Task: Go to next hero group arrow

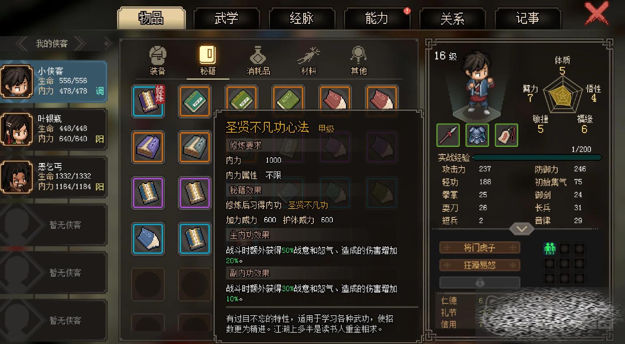Action: pyautogui.click(x=80, y=43)
